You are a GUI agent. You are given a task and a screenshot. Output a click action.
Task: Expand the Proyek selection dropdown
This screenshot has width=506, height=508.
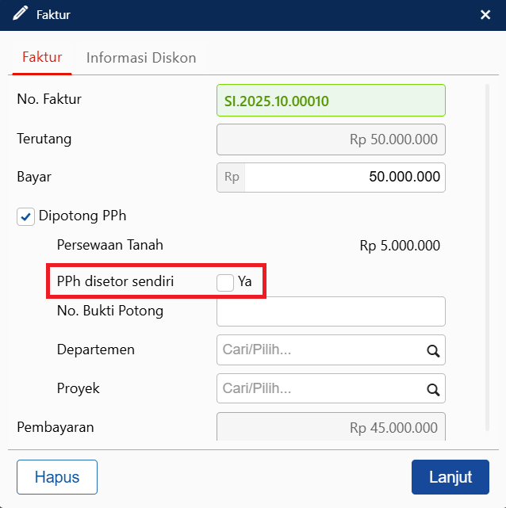click(321, 389)
